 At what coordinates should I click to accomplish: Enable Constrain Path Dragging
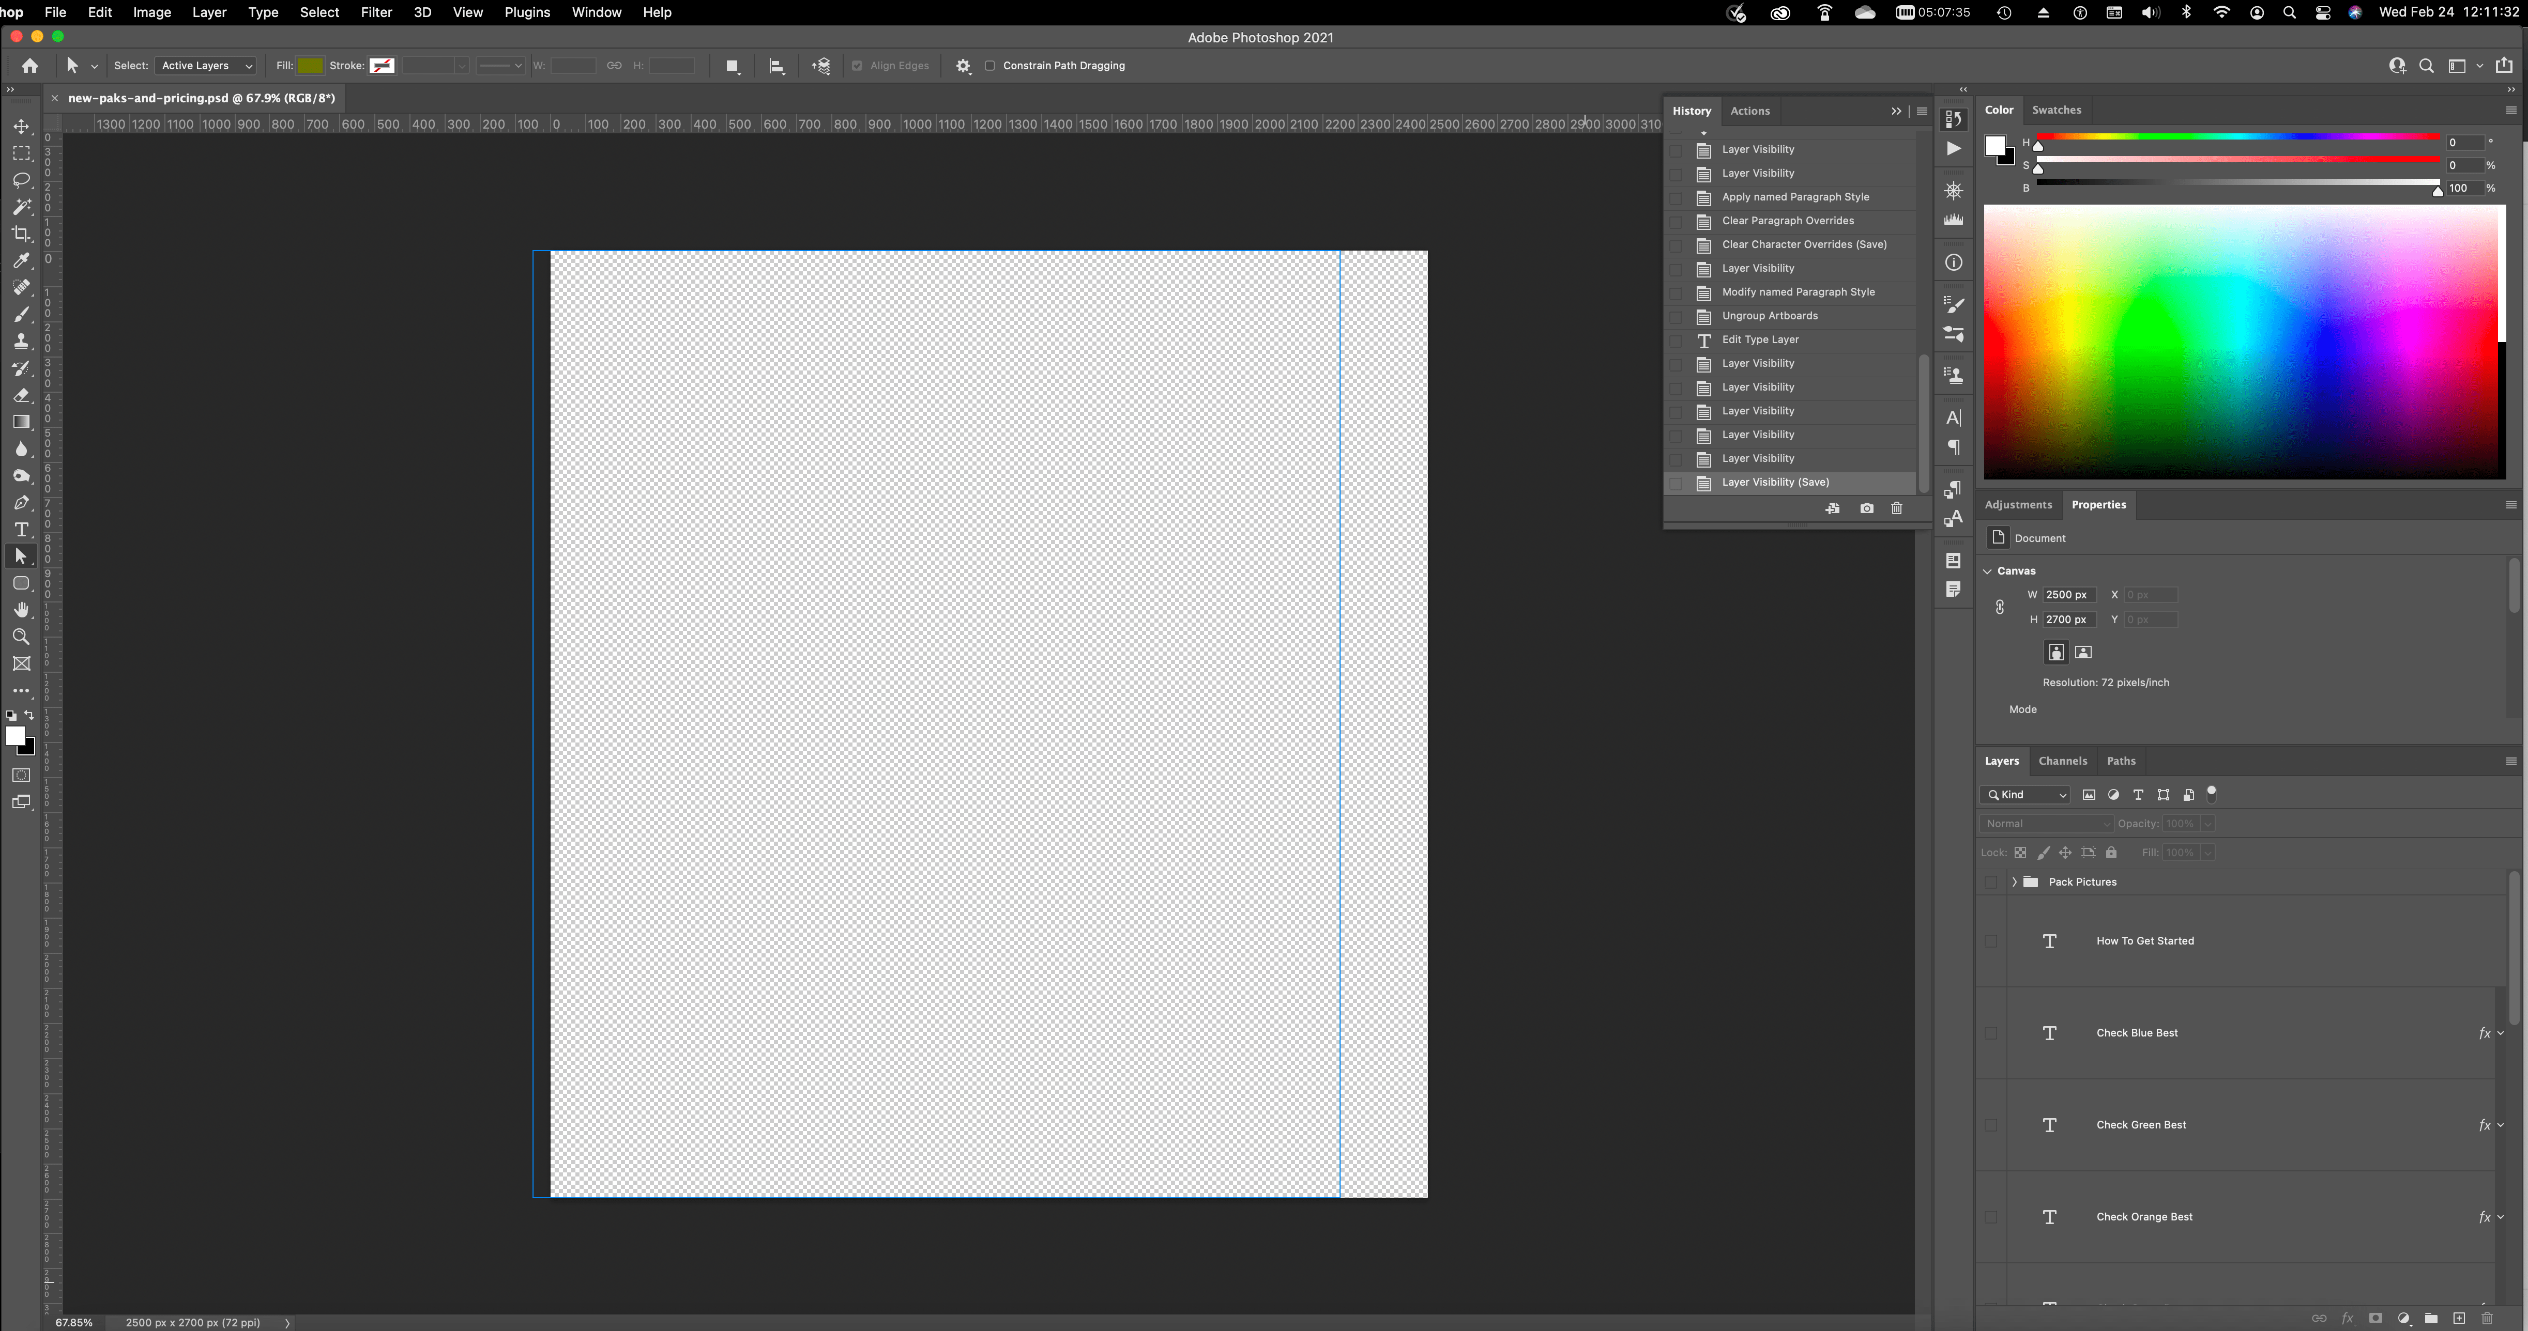pyautogui.click(x=991, y=65)
